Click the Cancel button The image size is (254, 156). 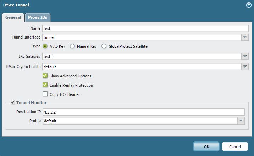pos(235,147)
